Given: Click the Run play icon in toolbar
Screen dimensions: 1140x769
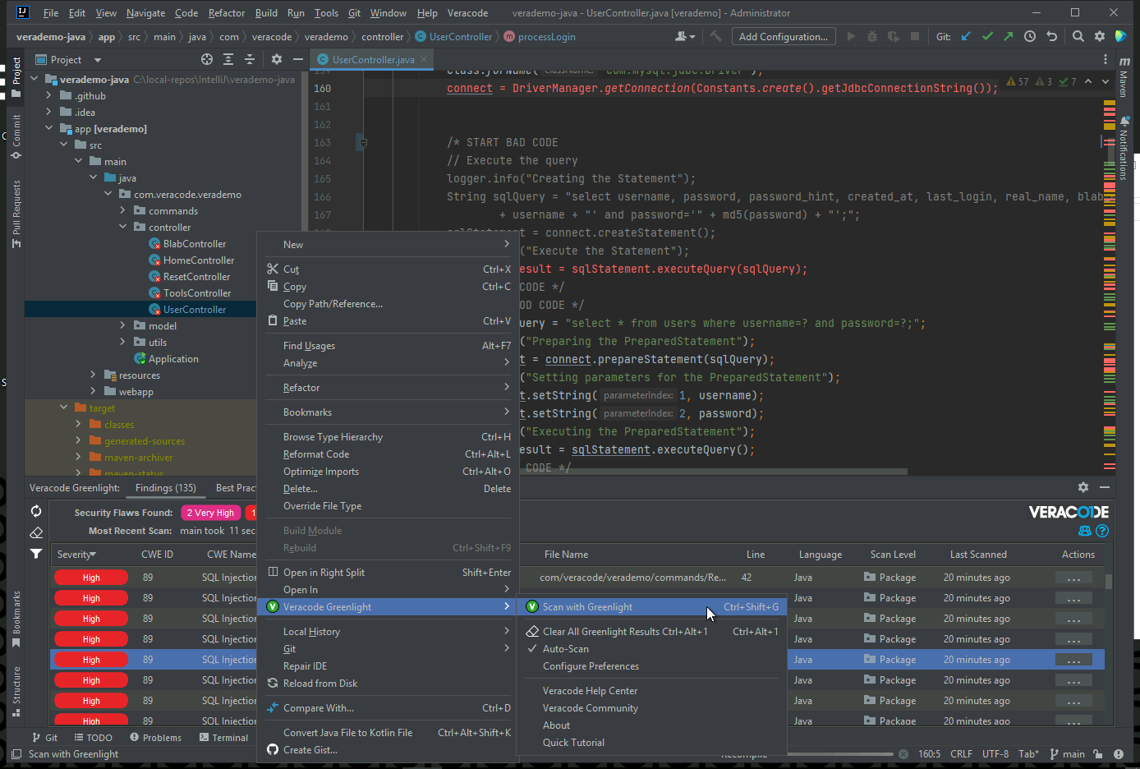Looking at the screenshot, I should 851,36.
